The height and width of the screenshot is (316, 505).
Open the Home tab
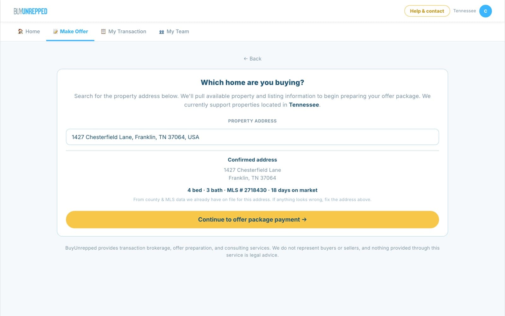point(29,31)
